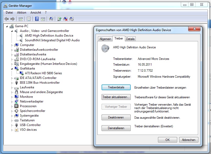
Task: Click the speaker icon for AMD High Definition Audio Device
Action: pos(21,36)
